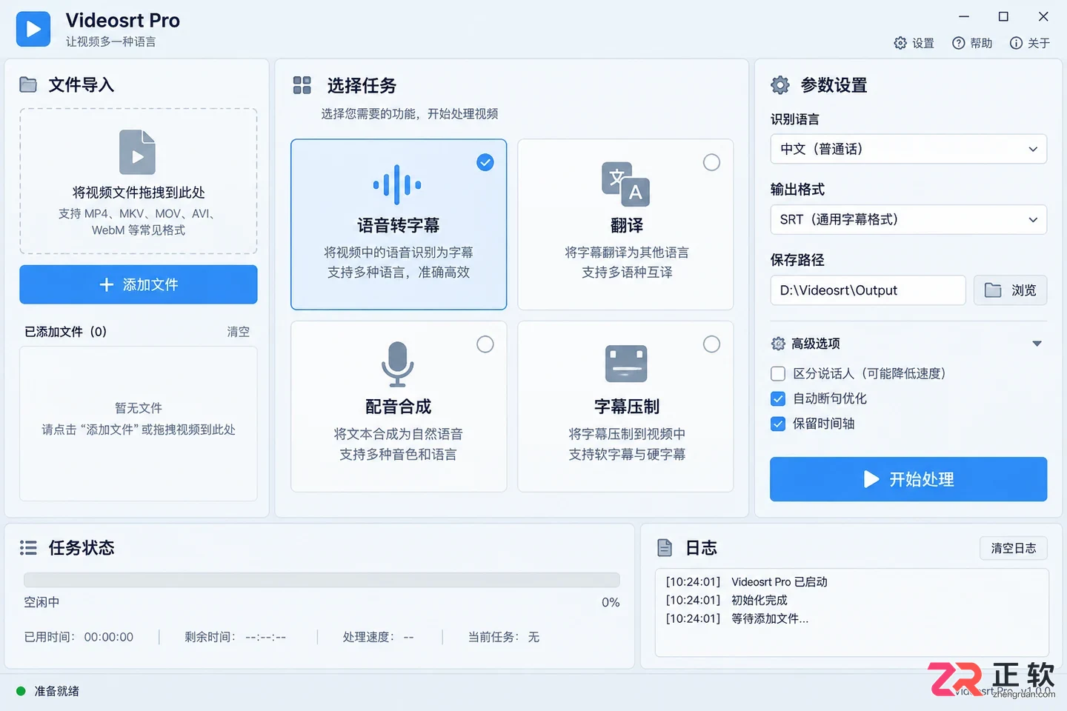
Task: Click '准备就绪' status bar text
Action: 57,691
